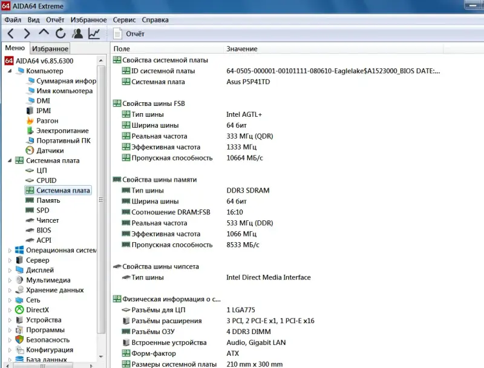The height and width of the screenshot is (368, 484).
Task: Open the Сервис menu
Action: click(x=124, y=19)
